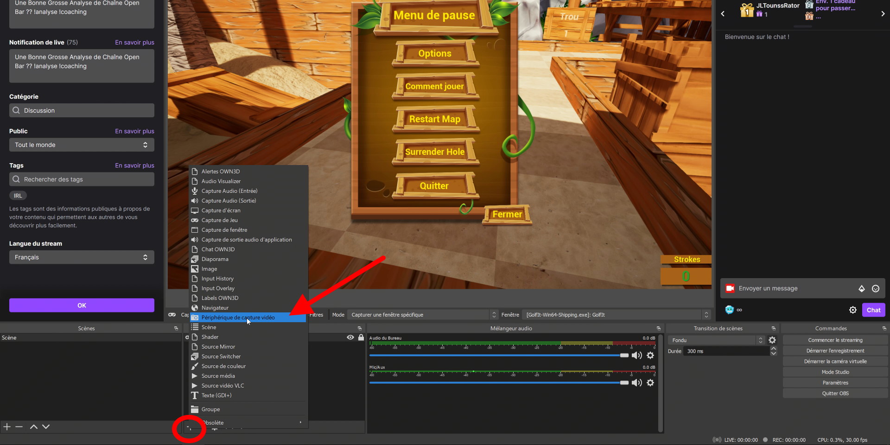Move the scene up with the arrow
The width and height of the screenshot is (890, 445).
tap(34, 426)
